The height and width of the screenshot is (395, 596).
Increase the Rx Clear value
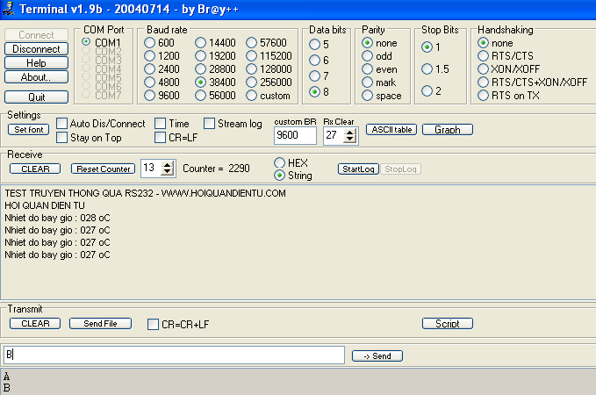point(350,132)
